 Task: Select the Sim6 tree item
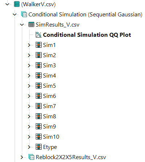49,96
